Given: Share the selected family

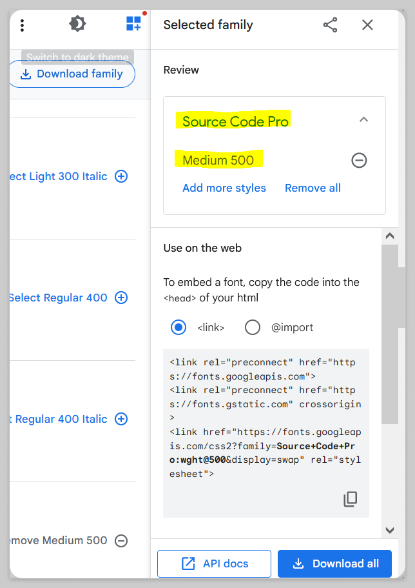Looking at the screenshot, I should coord(330,25).
